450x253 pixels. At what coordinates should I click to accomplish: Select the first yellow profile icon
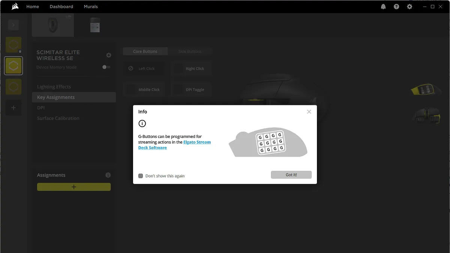[13, 45]
